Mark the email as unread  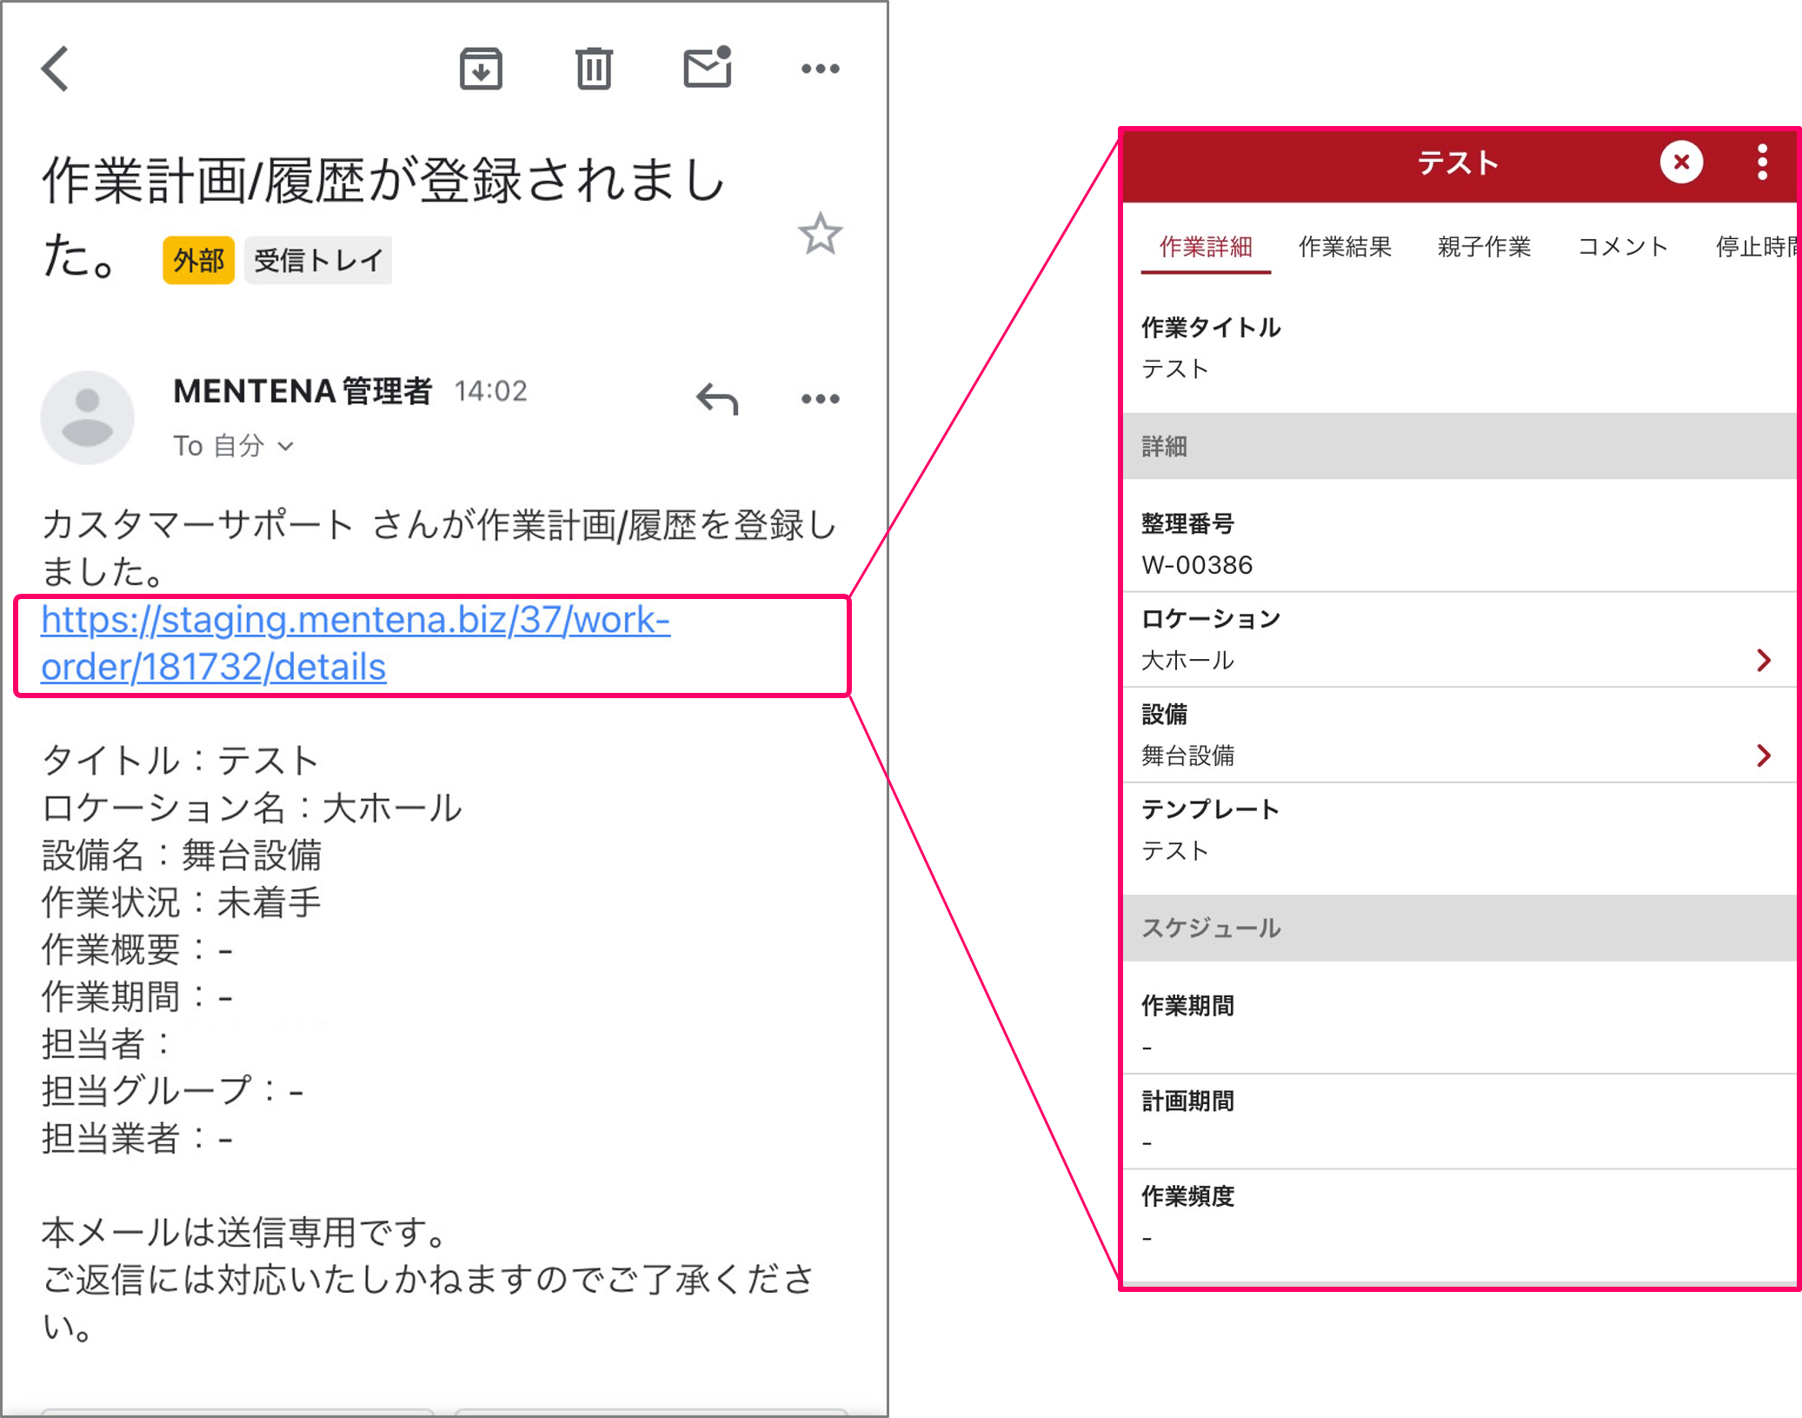pos(706,69)
